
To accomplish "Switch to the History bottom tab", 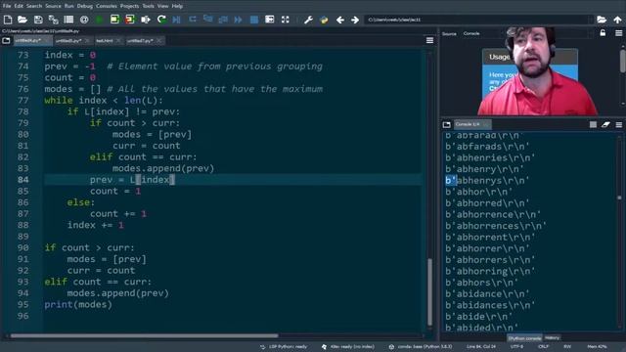I will click(552, 338).
